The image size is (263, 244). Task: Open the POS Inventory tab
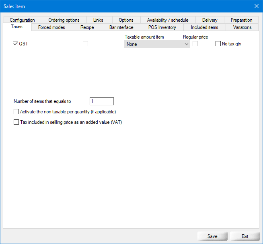[x=162, y=27]
